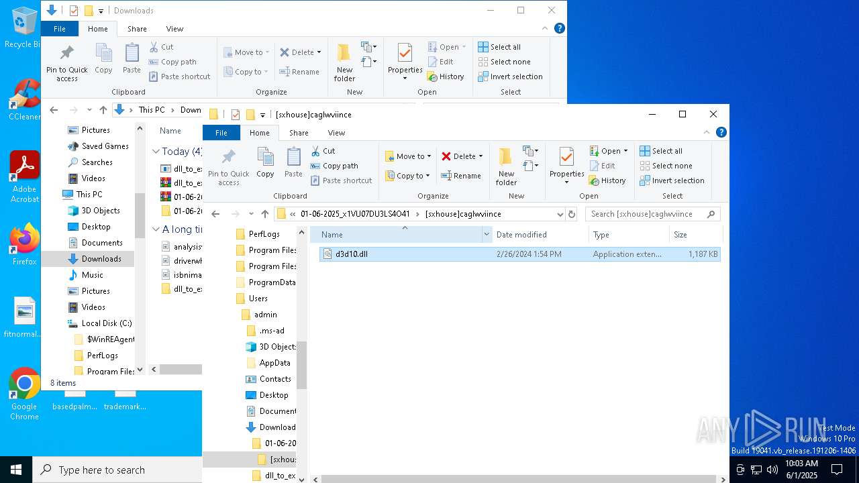The width and height of the screenshot is (859, 483).
Task: Click Search [sxhouse]caglwviince field
Action: click(x=653, y=214)
